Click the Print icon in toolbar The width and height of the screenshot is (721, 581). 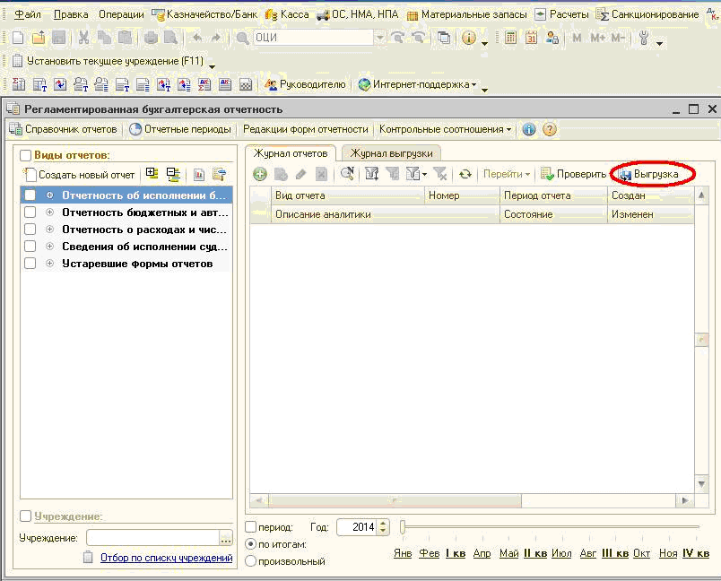coord(151,38)
